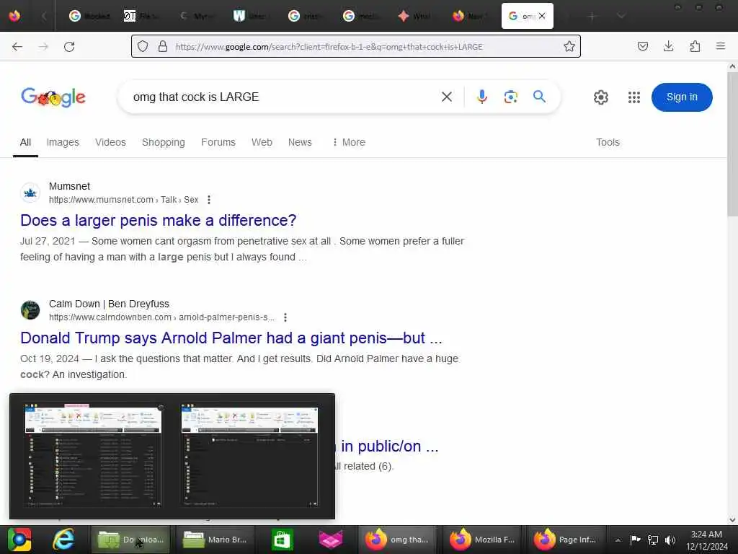Viewport: 738px width, 554px height.
Task: Switch to the Wikipedia W tab
Action: 249,16
